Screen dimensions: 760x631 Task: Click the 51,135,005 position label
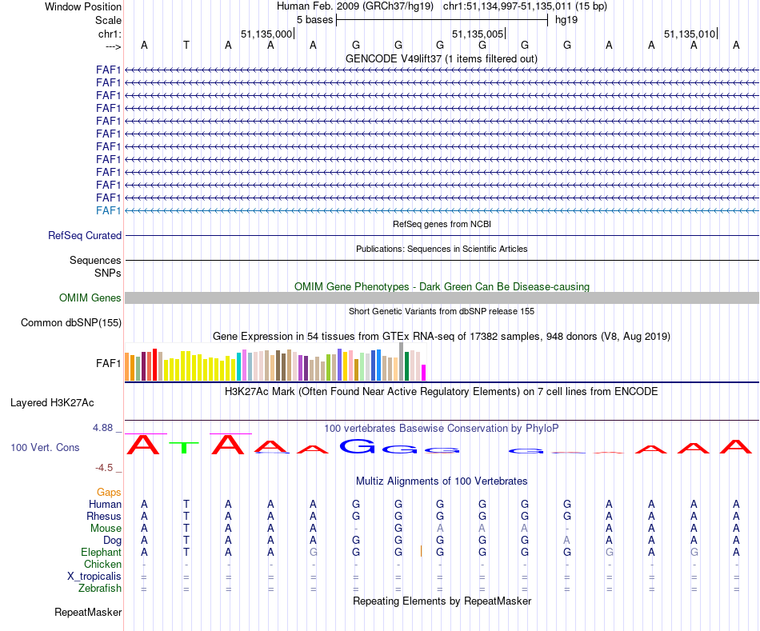[x=478, y=34]
